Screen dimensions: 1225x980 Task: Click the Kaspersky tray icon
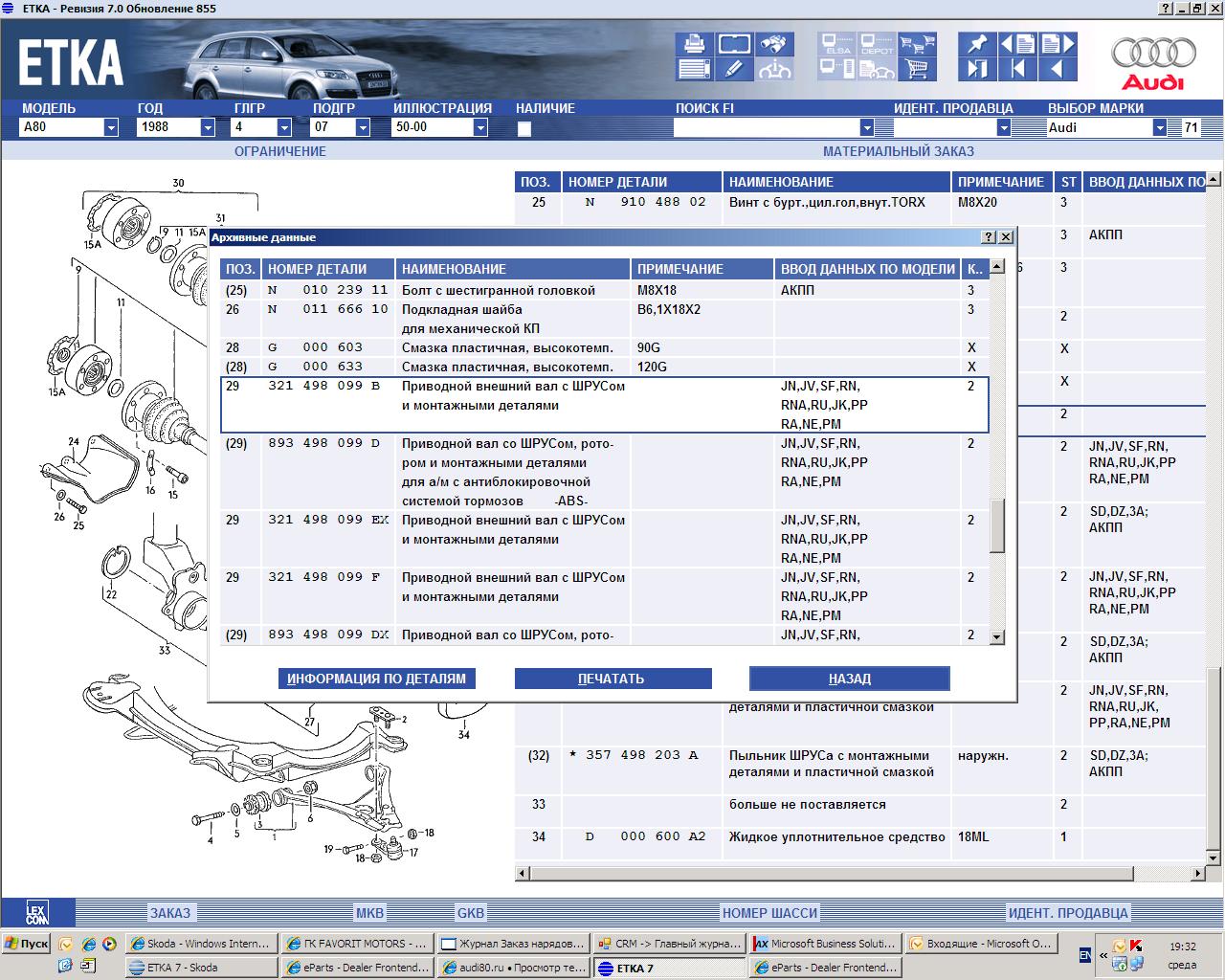pyautogui.click(x=1137, y=947)
